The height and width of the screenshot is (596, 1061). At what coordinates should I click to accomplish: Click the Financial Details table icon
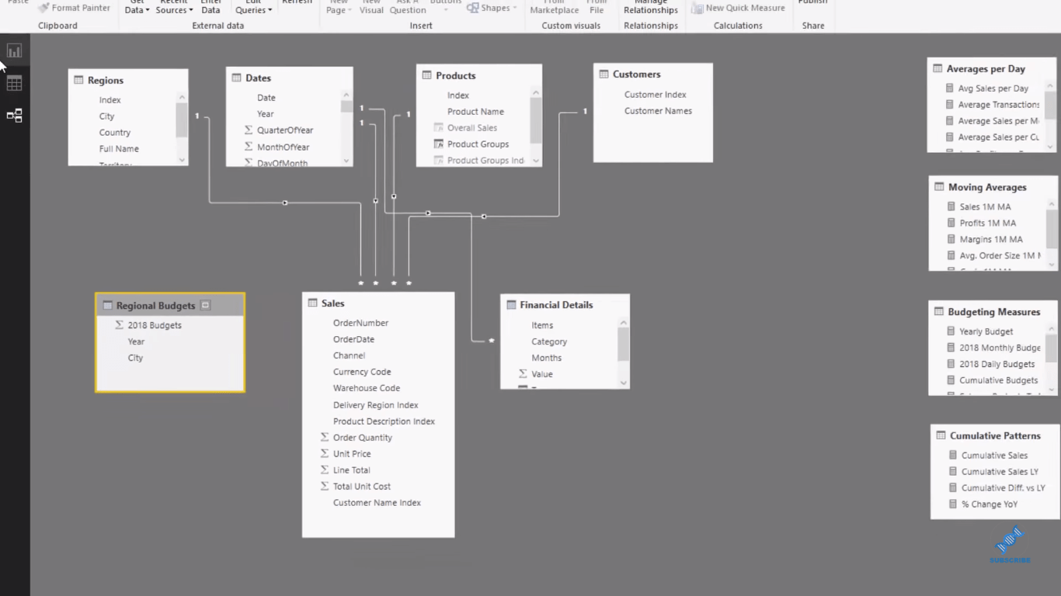[x=511, y=305]
